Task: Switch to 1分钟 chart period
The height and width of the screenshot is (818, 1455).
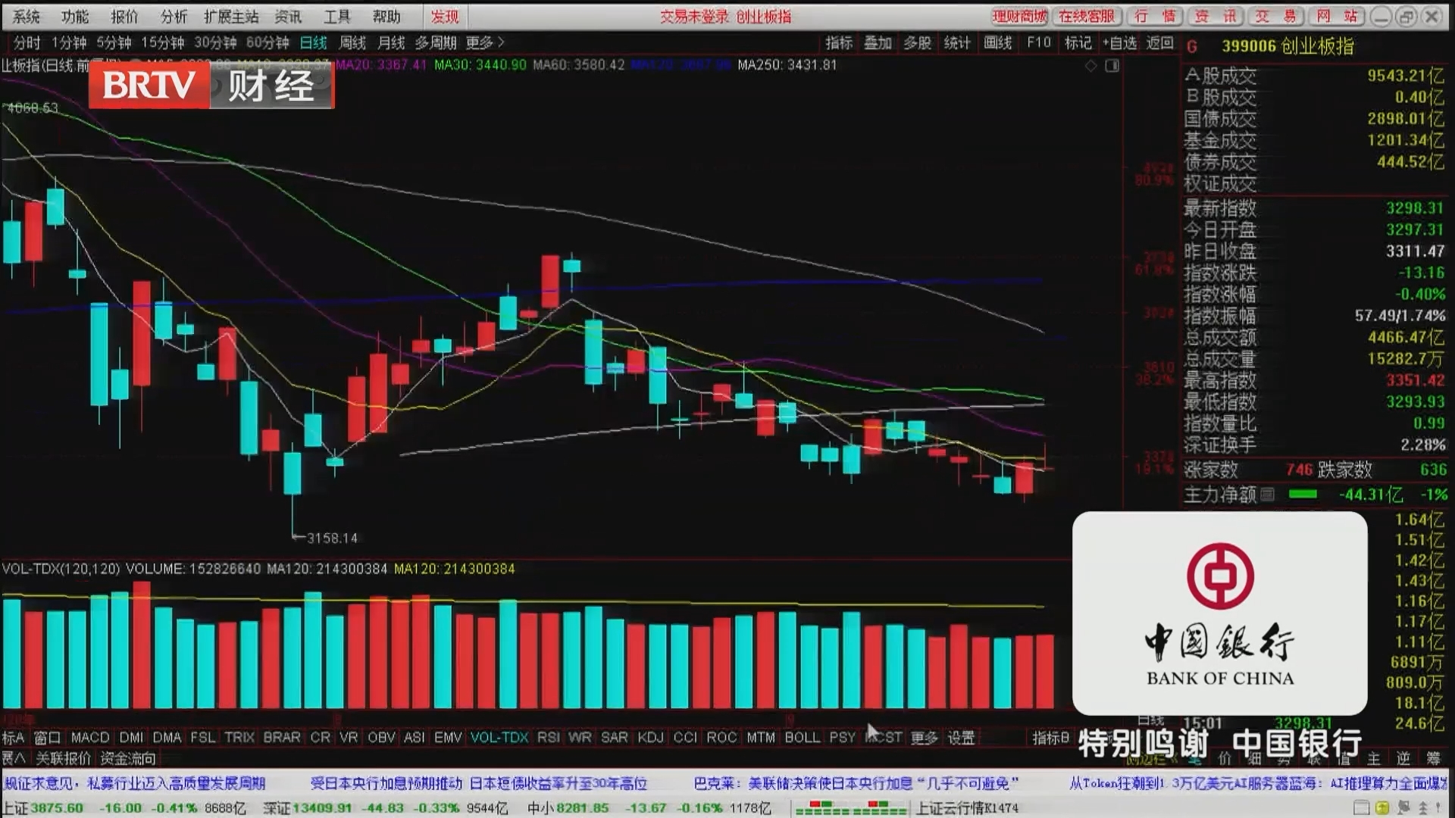Action: pyautogui.click(x=69, y=43)
